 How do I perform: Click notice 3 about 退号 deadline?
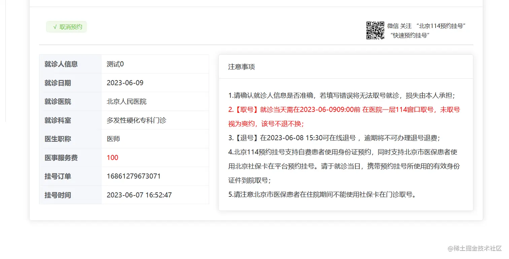click(334, 138)
